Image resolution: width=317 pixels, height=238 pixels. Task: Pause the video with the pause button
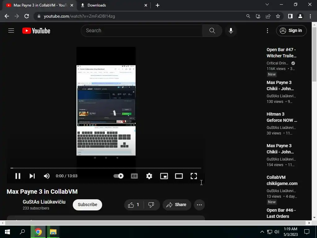18,176
